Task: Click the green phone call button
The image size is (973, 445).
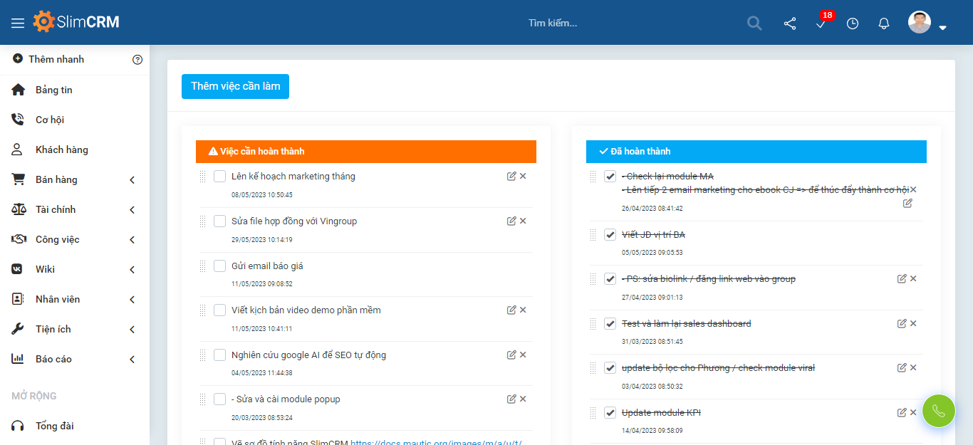Action: [x=938, y=411]
